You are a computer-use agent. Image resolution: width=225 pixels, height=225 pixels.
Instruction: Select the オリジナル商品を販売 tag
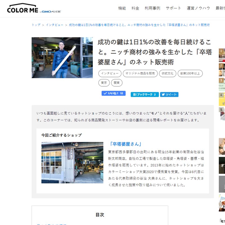pyautogui.click(x=140, y=73)
